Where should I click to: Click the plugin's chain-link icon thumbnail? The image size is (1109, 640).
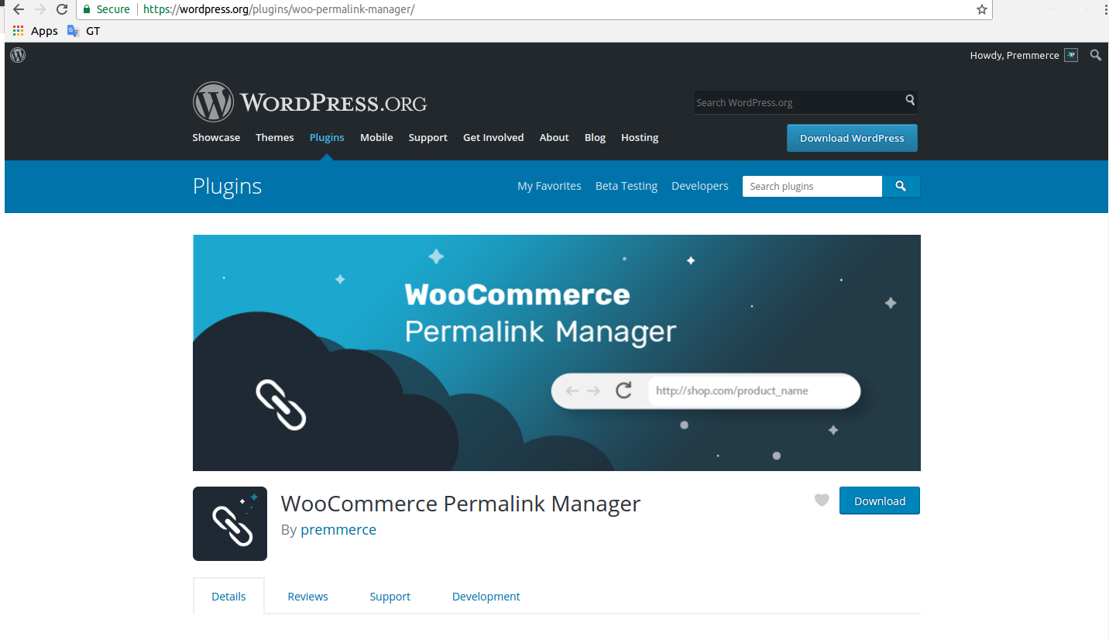click(230, 524)
